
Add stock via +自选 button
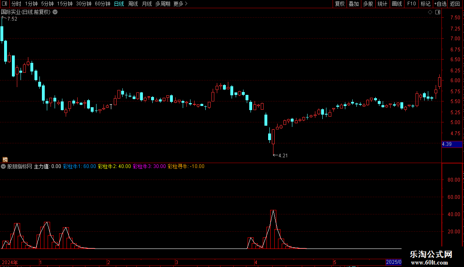coord(440,4)
